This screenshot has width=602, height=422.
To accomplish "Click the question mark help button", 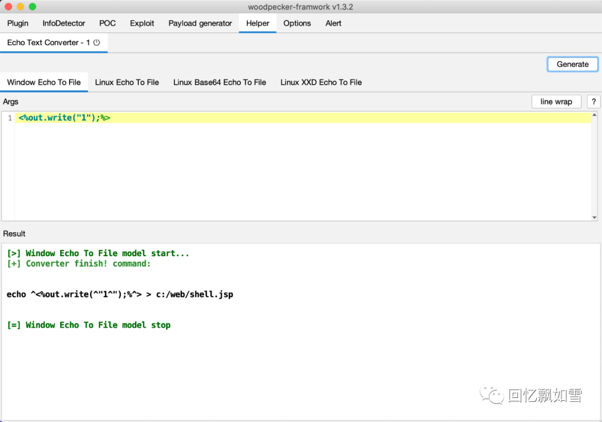I will (x=594, y=102).
